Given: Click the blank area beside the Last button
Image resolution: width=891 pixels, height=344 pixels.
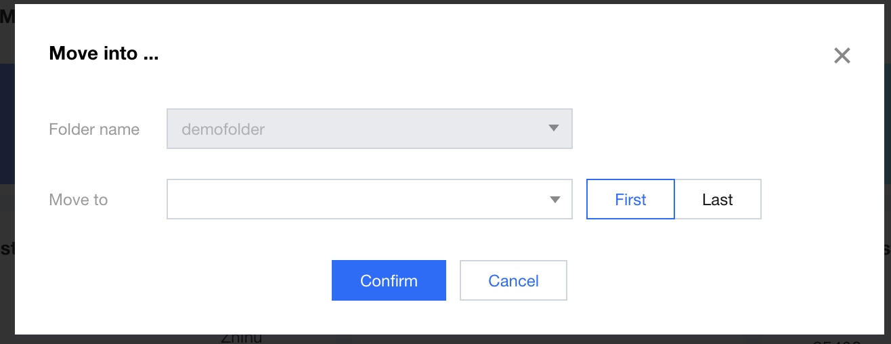Looking at the screenshot, I should click(x=819, y=199).
